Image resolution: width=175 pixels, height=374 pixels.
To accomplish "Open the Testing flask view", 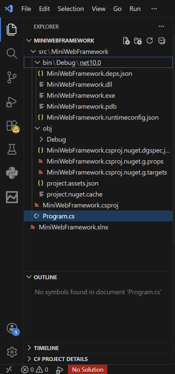I will point(12,150).
